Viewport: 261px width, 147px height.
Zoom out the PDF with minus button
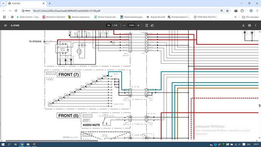pos(124,25)
